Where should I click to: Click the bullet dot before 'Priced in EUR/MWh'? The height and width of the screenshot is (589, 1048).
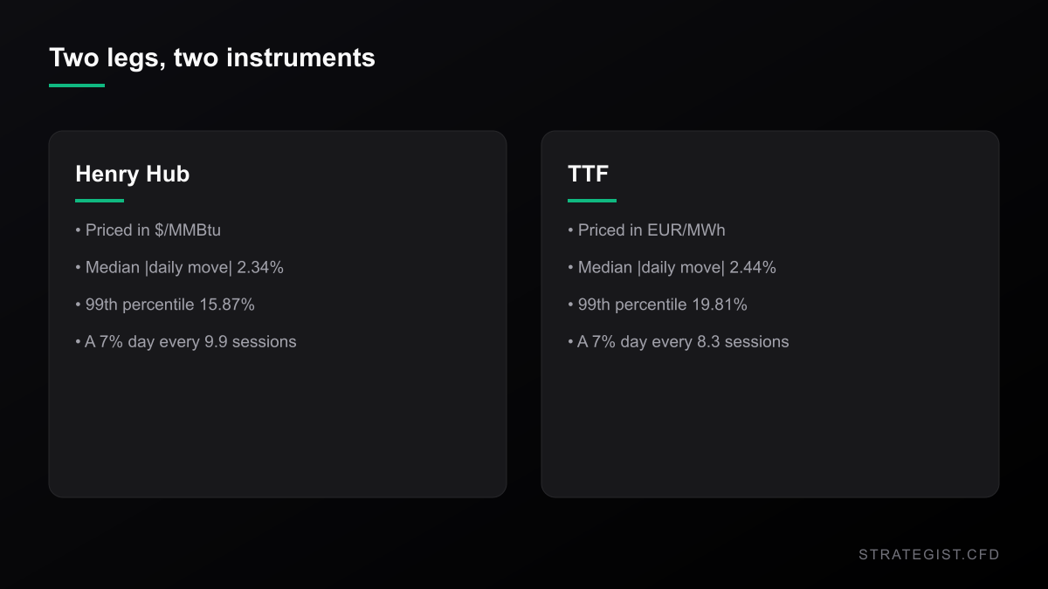pyautogui.click(x=570, y=230)
